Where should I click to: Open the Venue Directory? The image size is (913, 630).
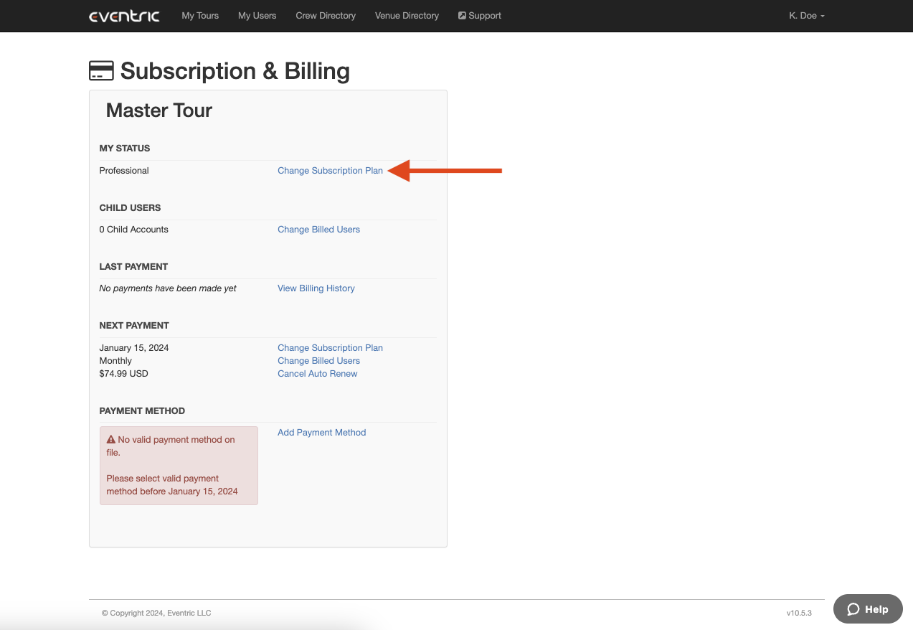(x=407, y=16)
